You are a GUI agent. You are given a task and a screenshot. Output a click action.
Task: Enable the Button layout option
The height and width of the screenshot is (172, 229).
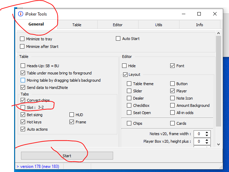172,83
